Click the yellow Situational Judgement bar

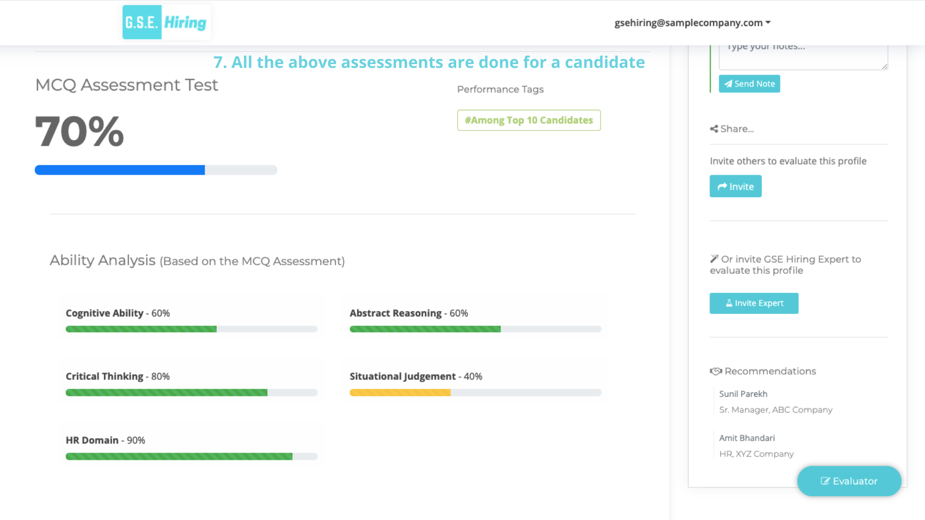pos(400,393)
